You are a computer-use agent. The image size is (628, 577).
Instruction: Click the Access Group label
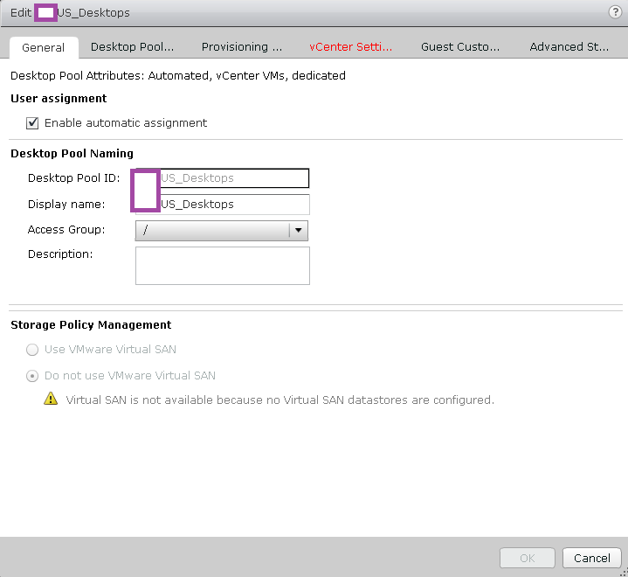pos(66,230)
